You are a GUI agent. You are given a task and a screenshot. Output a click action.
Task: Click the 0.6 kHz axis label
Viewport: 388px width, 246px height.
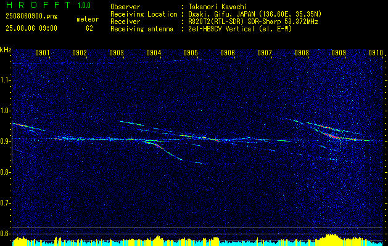pos(4,234)
